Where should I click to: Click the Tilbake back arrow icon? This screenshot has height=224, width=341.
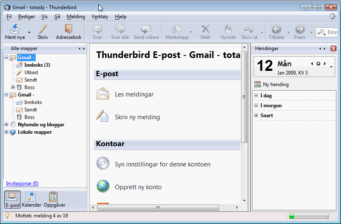point(276,29)
